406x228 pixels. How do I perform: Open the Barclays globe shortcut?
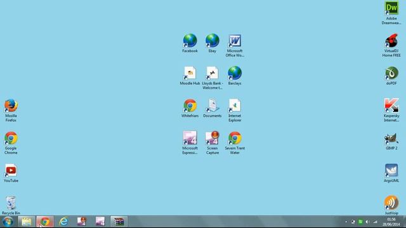(235, 75)
